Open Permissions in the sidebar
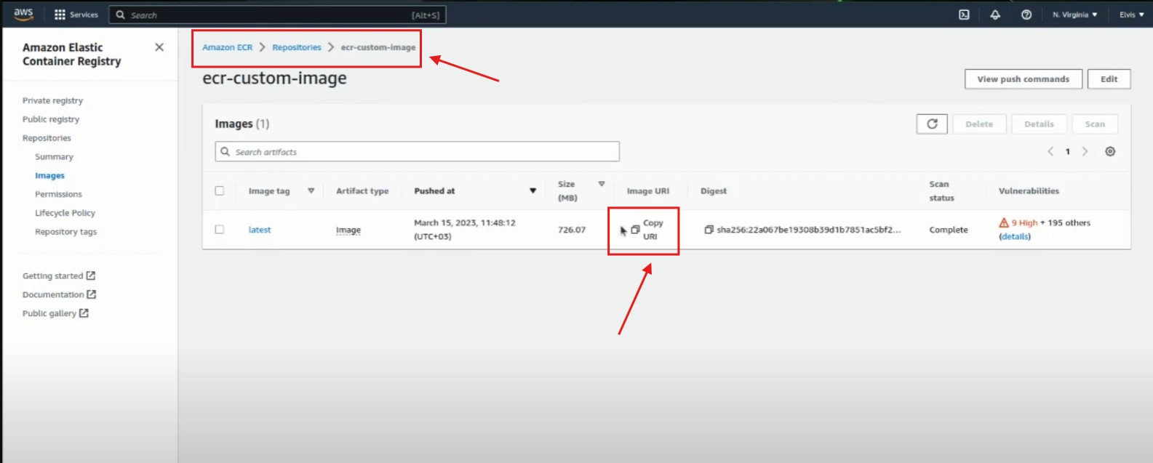 pyautogui.click(x=58, y=194)
